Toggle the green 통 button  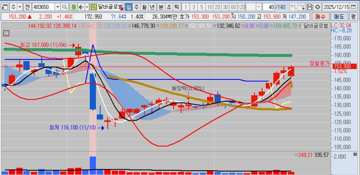coord(73,7)
